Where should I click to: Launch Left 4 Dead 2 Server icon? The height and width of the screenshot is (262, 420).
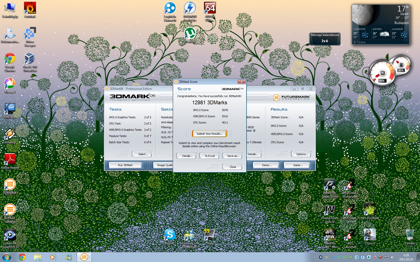tap(350, 213)
